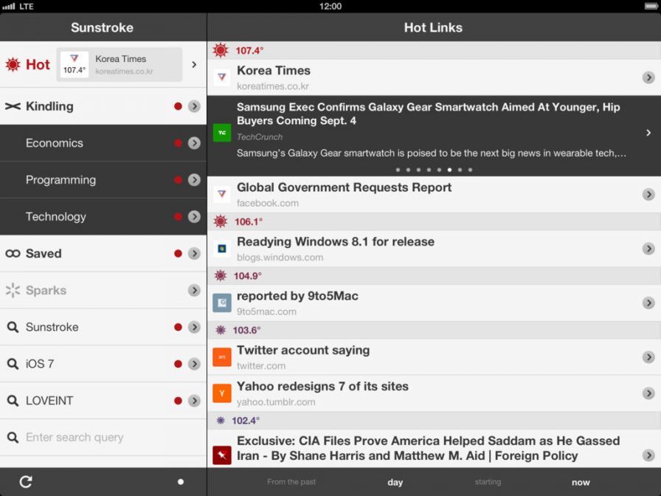The image size is (661, 496).
Task: Click the Saved infinity icon
Action: 13,254
